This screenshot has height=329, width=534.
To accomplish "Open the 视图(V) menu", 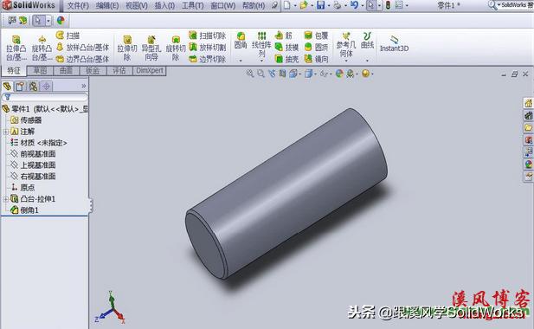I will [137, 5].
